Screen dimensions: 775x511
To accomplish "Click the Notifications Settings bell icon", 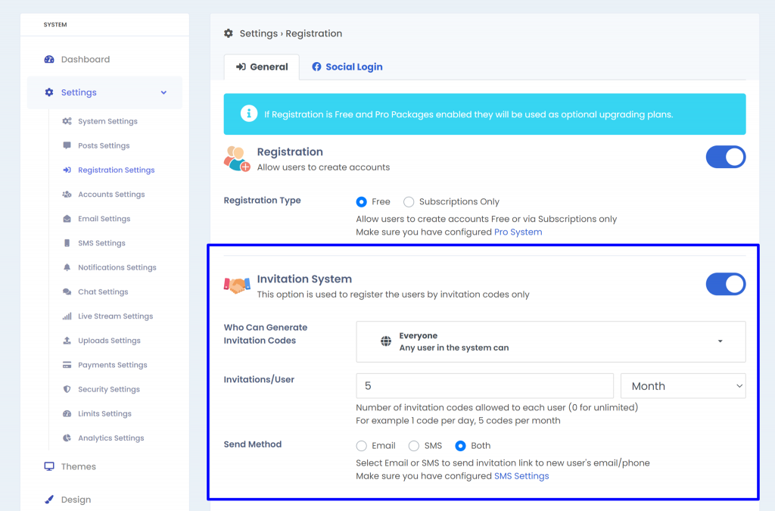I will point(67,267).
